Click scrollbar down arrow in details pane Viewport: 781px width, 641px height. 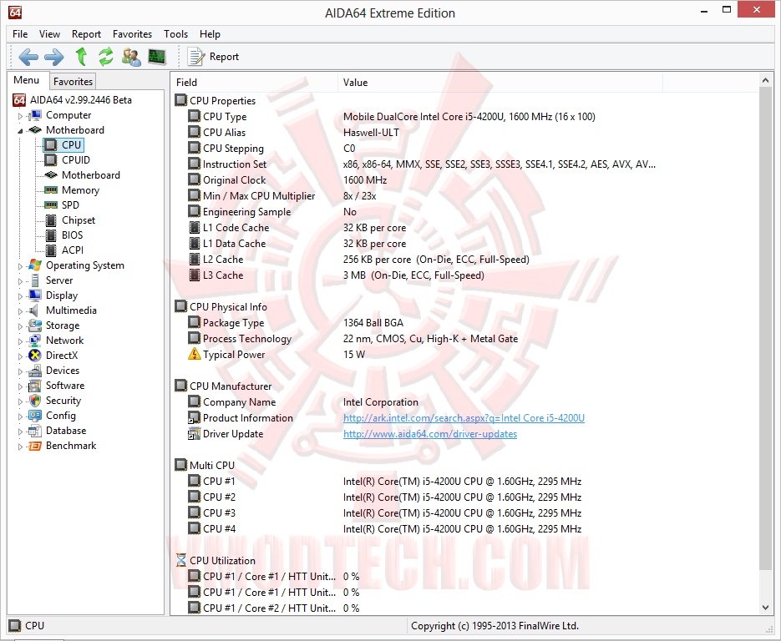pyautogui.click(x=766, y=608)
